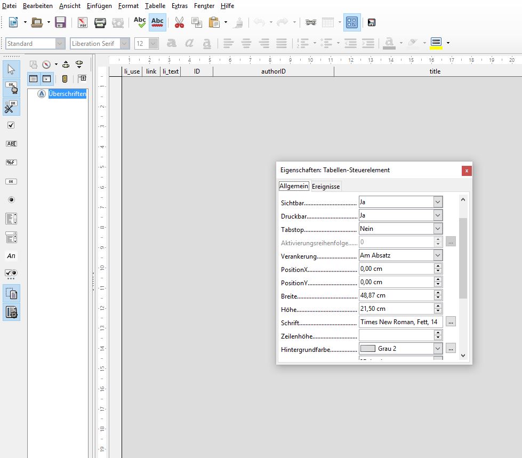Screen dimensions: 522x458
Task: Select the title column header
Action: [435, 71]
